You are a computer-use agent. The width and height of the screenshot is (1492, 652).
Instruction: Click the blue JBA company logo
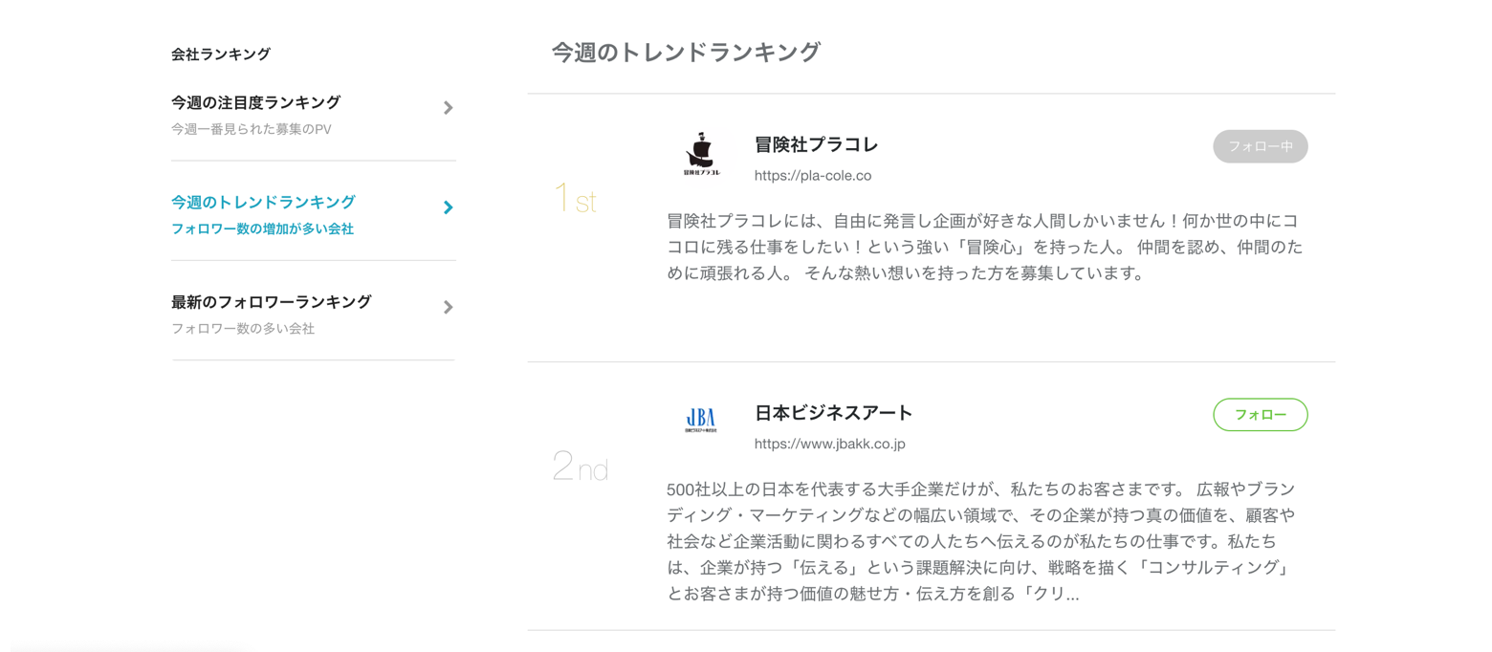point(701,421)
